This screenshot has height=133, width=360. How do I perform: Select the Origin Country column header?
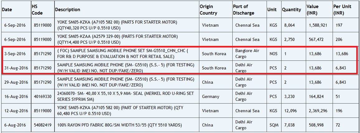pos(208,10)
